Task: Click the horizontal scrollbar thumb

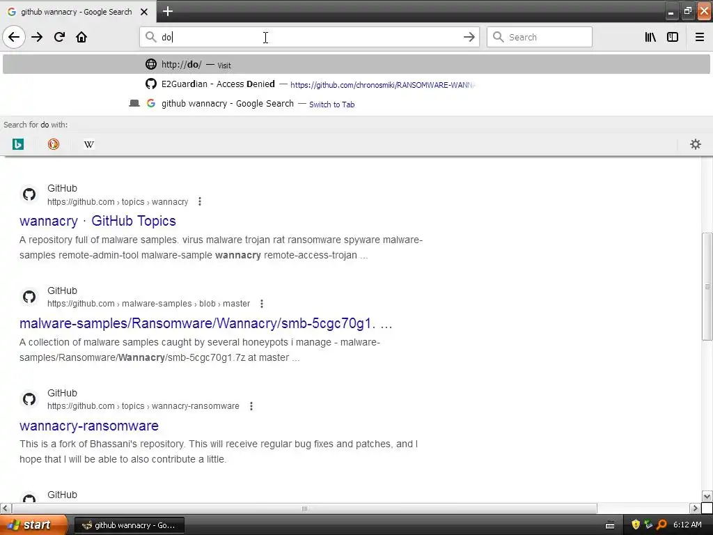Action: point(304,508)
